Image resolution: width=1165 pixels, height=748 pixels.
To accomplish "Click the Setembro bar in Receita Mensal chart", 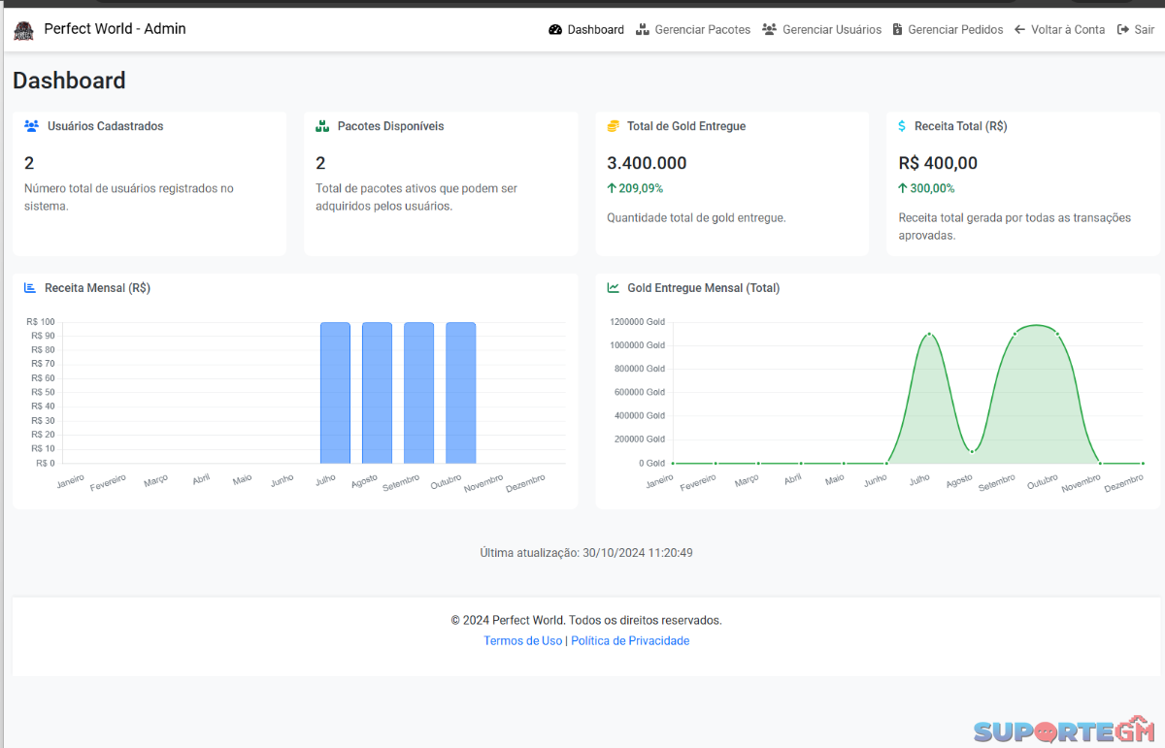I will [418, 393].
